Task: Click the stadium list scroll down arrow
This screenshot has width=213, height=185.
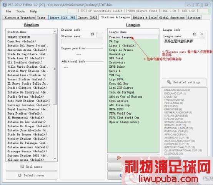Action: point(55,158)
